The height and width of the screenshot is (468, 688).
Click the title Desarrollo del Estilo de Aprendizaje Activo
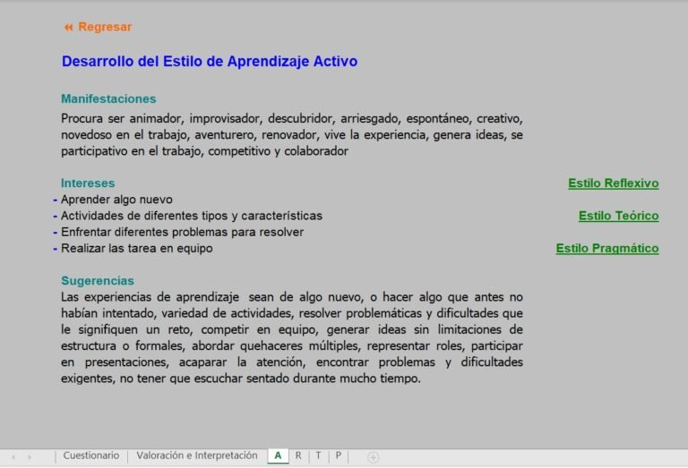pyautogui.click(x=210, y=62)
